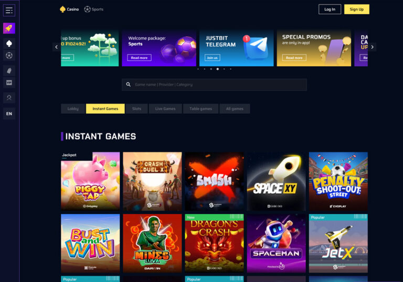Click the ticket promotions sidebar icon
Viewport: 403px width, 282px height.
(x=9, y=71)
